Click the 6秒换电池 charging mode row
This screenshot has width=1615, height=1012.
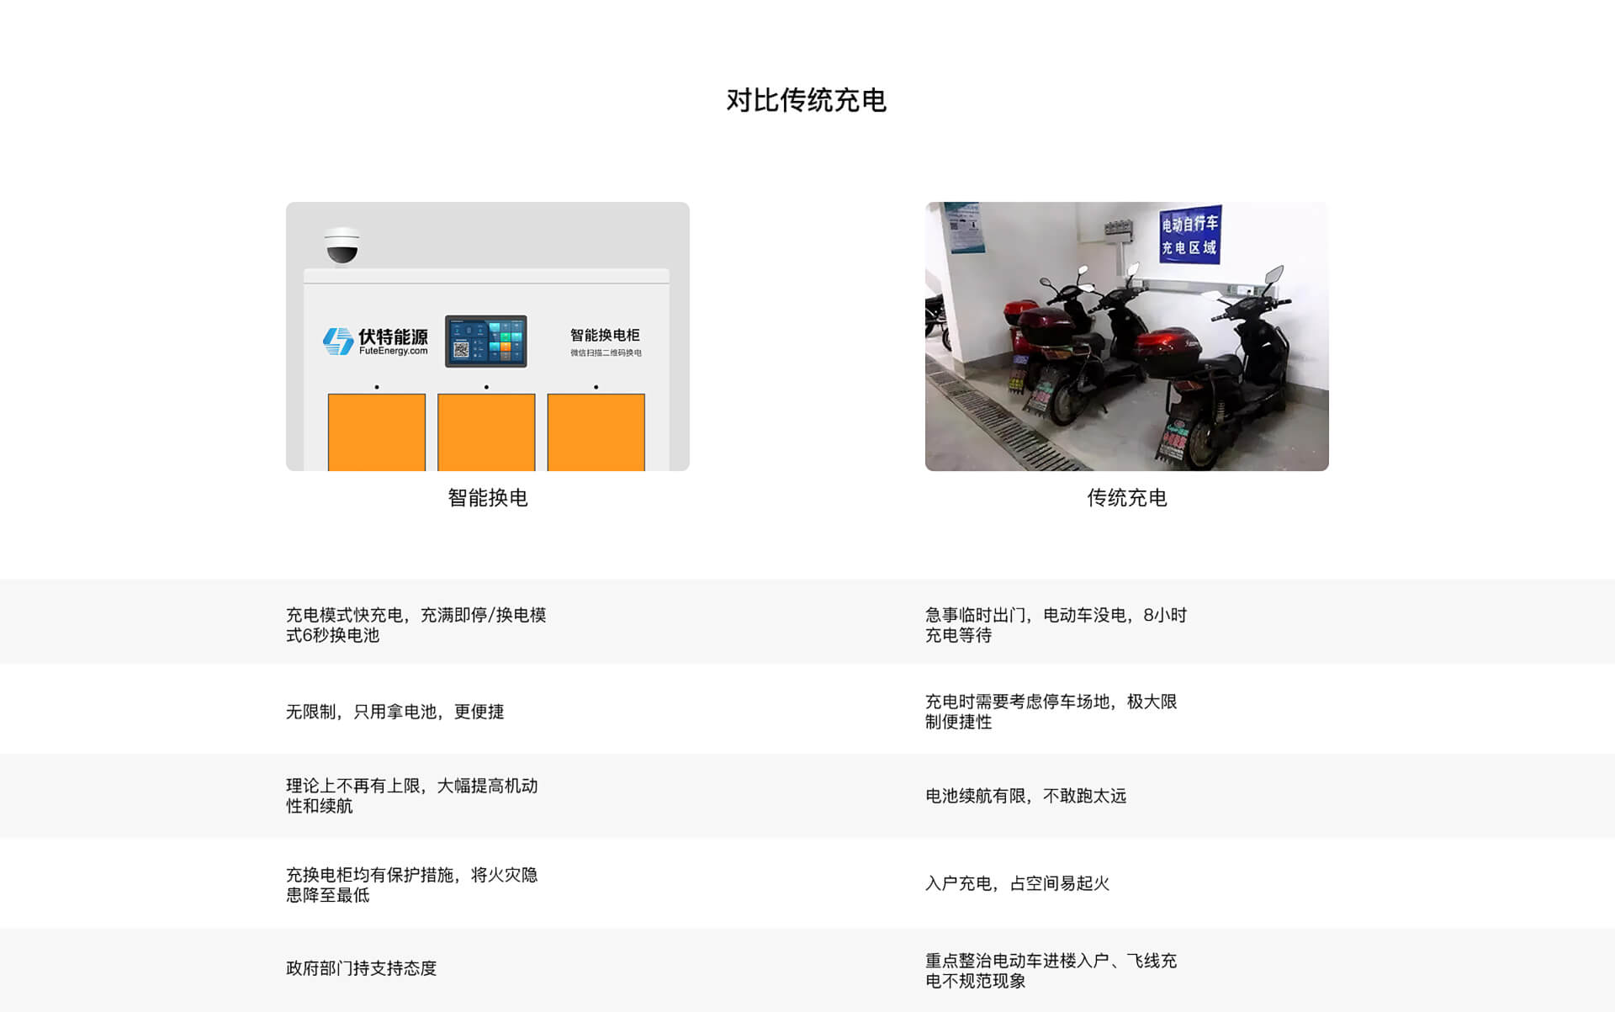click(x=416, y=625)
